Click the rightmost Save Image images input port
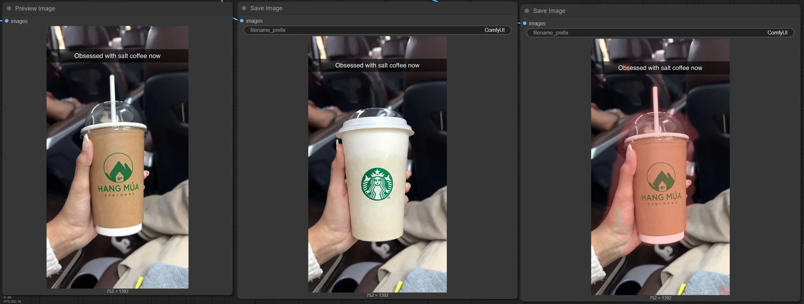This screenshot has width=804, height=304. pos(525,23)
